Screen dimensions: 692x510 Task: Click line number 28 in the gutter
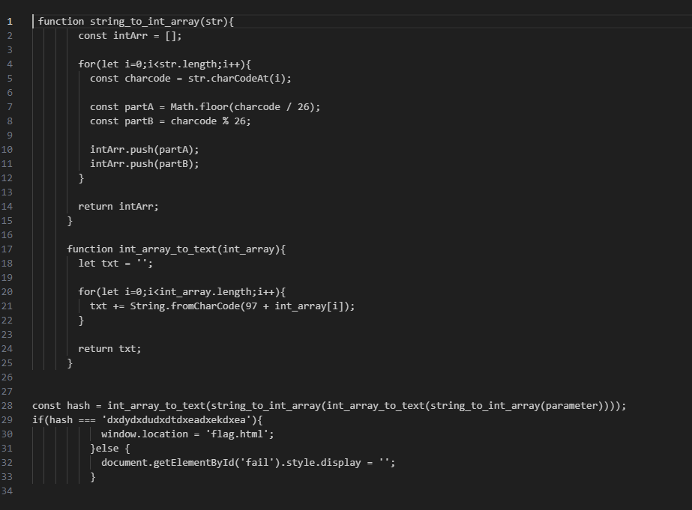pos(7,405)
